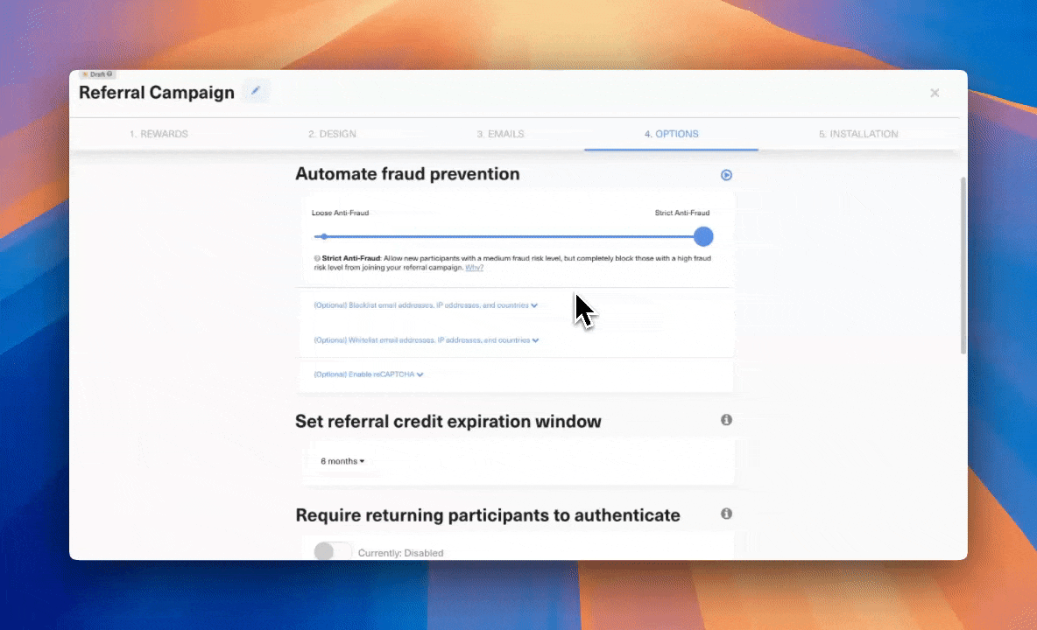Open the info icon beside credit expiration window

tap(726, 420)
